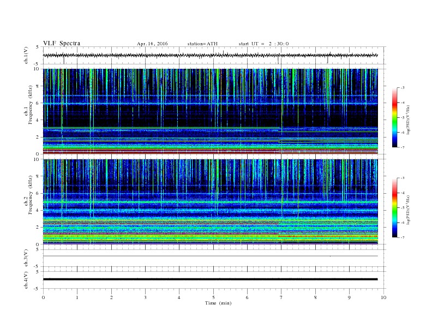Viewport: 432px width, 334px height.
Task: Click the thin gray ch.3 voltage trace
Action: [210, 256]
